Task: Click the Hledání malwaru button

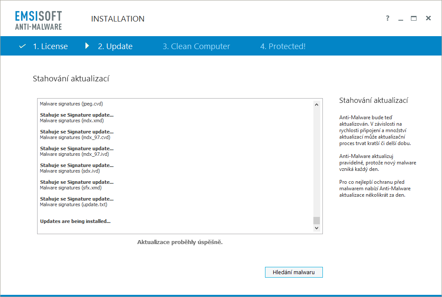Action: click(294, 272)
